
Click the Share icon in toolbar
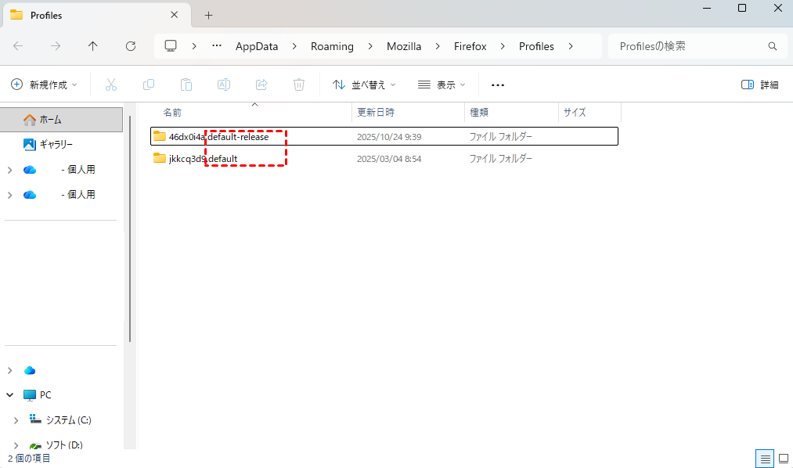click(262, 85)
